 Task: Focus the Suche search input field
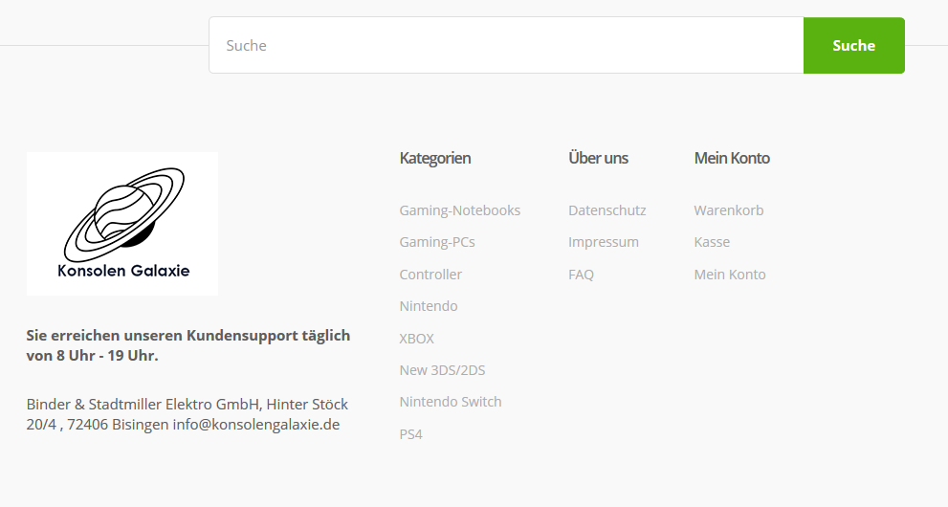click(507, 45)
